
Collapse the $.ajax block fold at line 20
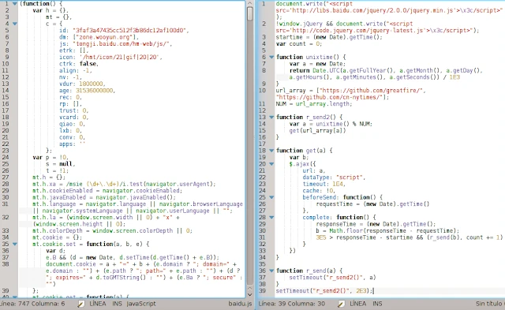pyautogui.click(x=271, y=164)
